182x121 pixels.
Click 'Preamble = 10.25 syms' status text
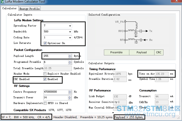click(96, 117)
